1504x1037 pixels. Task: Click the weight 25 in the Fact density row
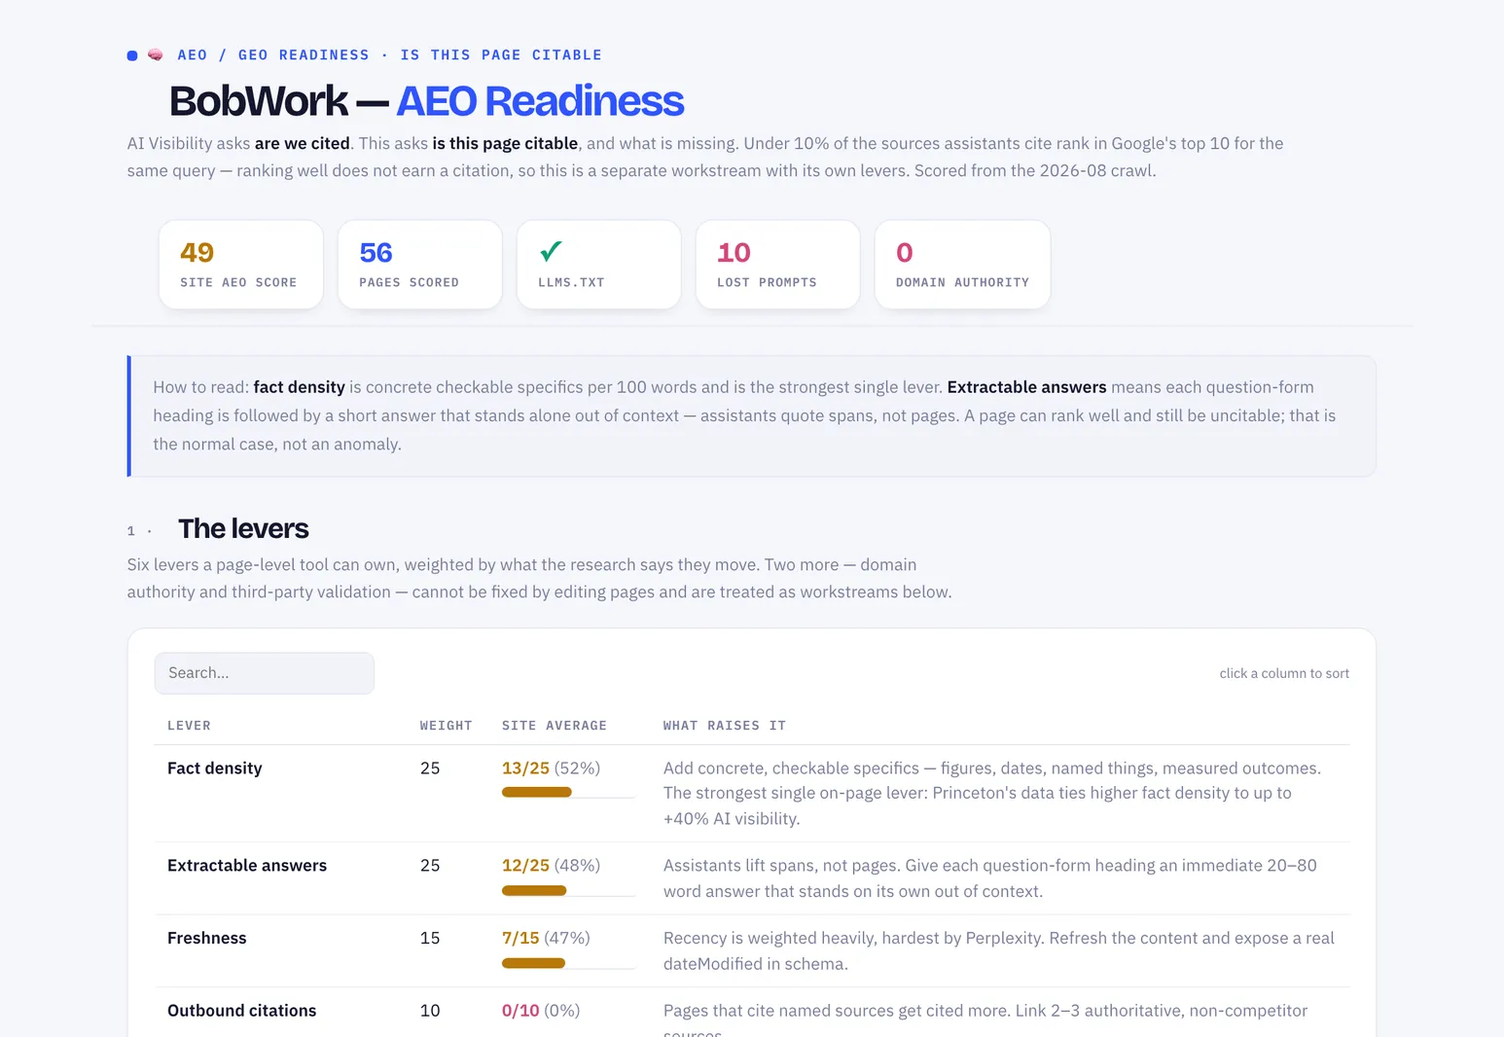coord(430,769)
